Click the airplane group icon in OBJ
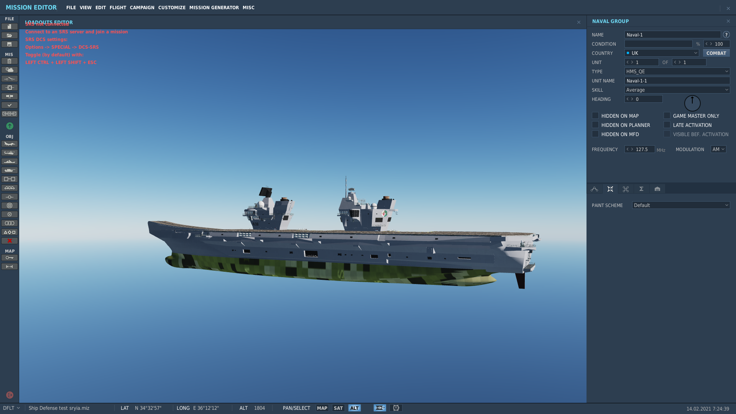The height and width of the screenshot is (414, 736). tap(10, 144)
